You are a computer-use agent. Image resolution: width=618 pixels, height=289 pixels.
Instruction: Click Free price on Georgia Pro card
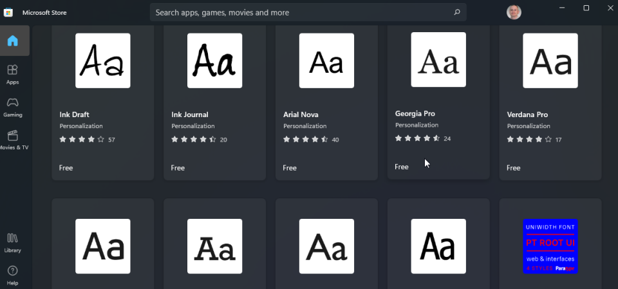402,167
